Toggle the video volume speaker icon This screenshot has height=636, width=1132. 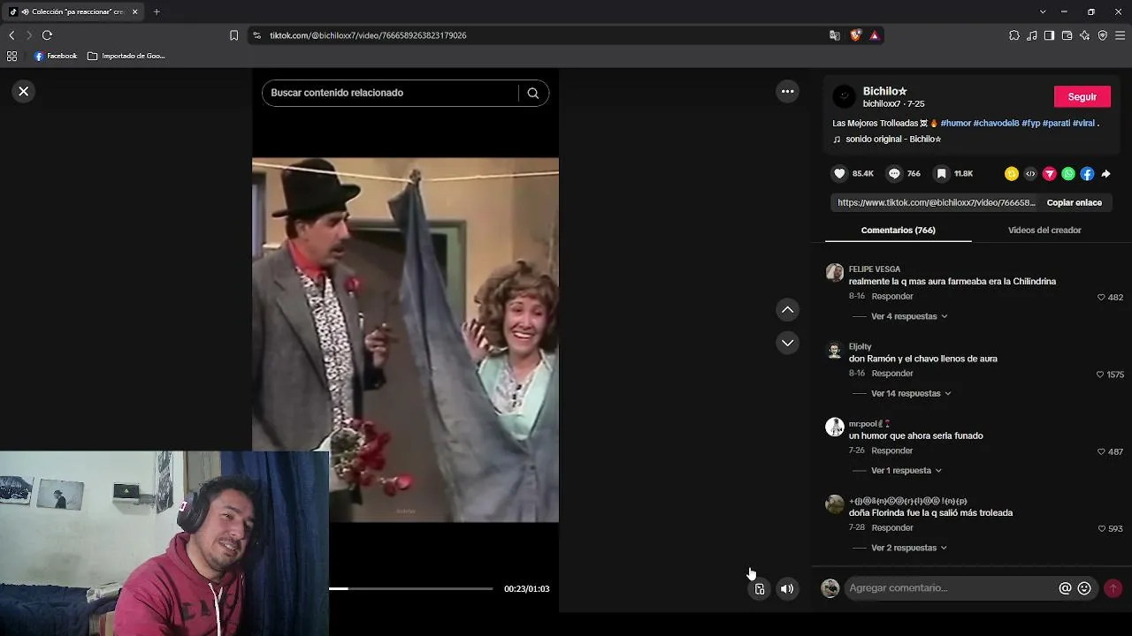pos(787,589)
